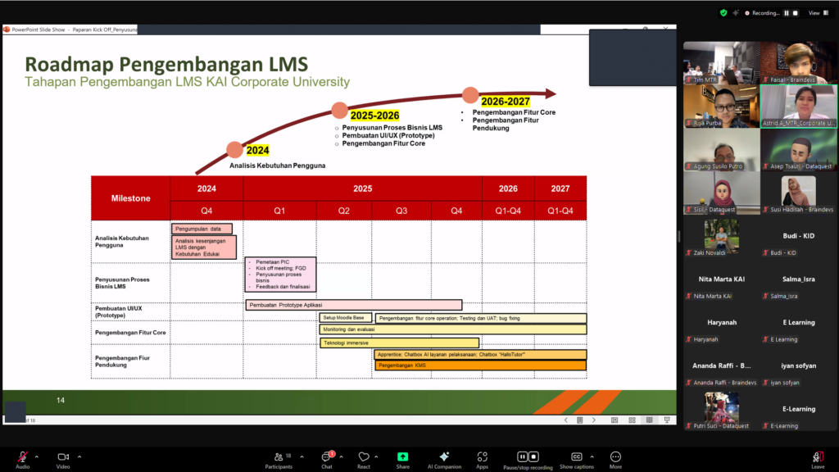Screen dimensions: 839x472
Task: Expand the caret next to Show captions
Action: pos(593,456)
